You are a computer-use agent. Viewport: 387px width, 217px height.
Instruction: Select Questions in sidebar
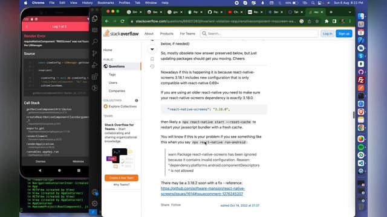[122, 66]
